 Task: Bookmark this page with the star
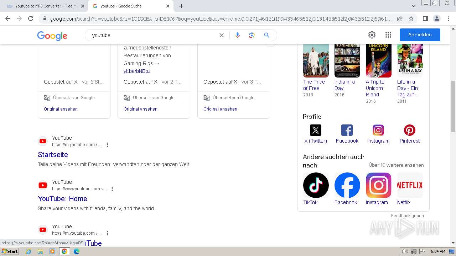tap(411, 18)
